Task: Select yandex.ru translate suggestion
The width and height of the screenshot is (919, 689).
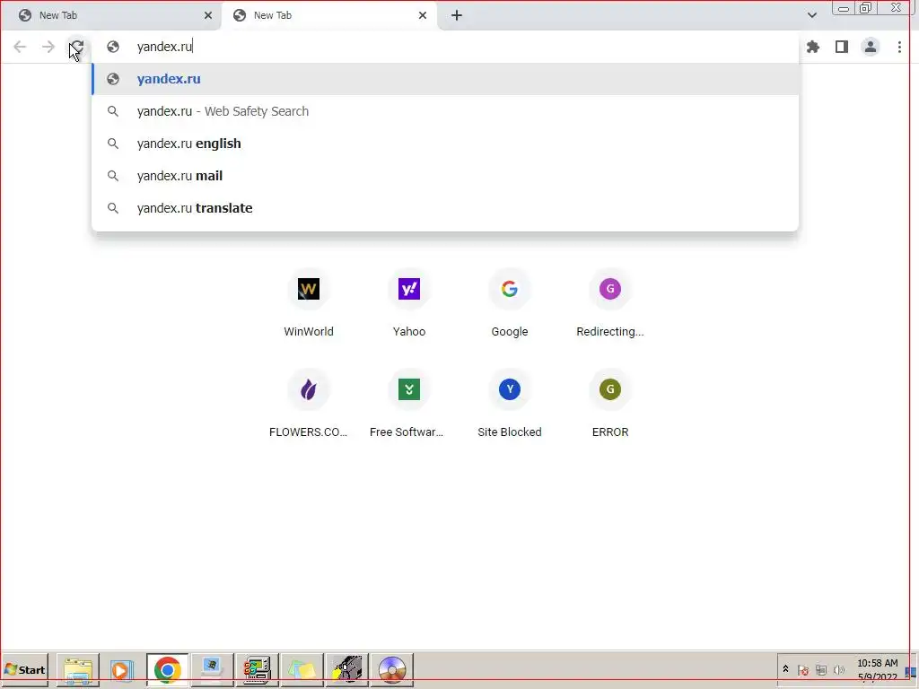Action: coord(445,208)
